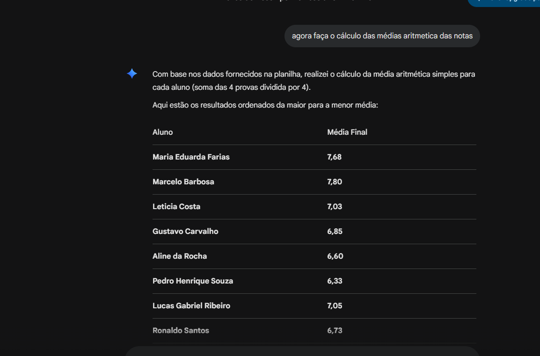Select Lucas Gabriel Ribeiro's média 7,05
Screen dimensions: 540x356
335,305
